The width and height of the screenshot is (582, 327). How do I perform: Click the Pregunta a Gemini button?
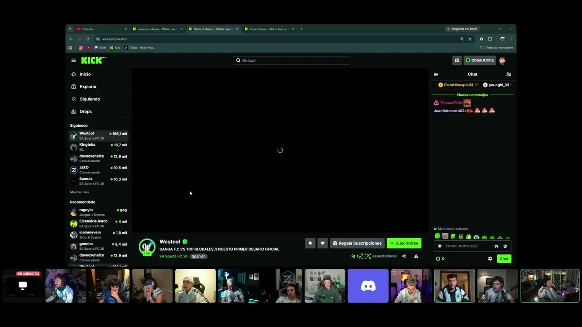click(x=462, y=29)
